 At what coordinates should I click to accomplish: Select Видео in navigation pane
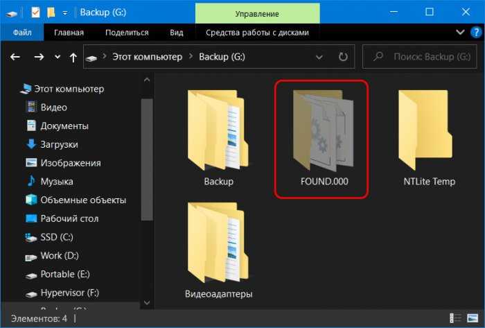(x=46, y=107)
